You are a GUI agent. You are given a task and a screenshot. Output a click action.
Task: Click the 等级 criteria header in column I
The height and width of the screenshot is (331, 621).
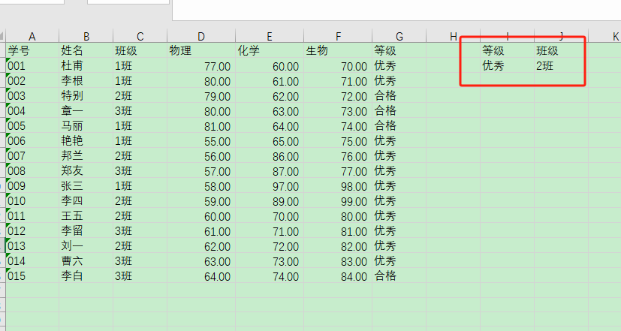click(507, 50)
